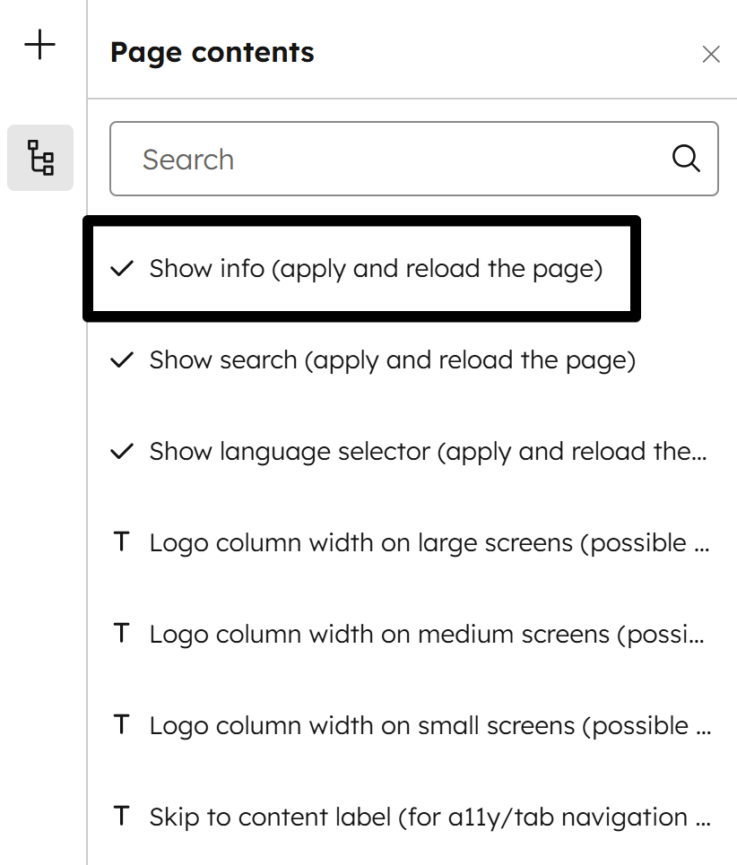Click text icon beside large screens logo width
Screen dimensions: 737x865
pyautogui.click(x=121, y=543)
